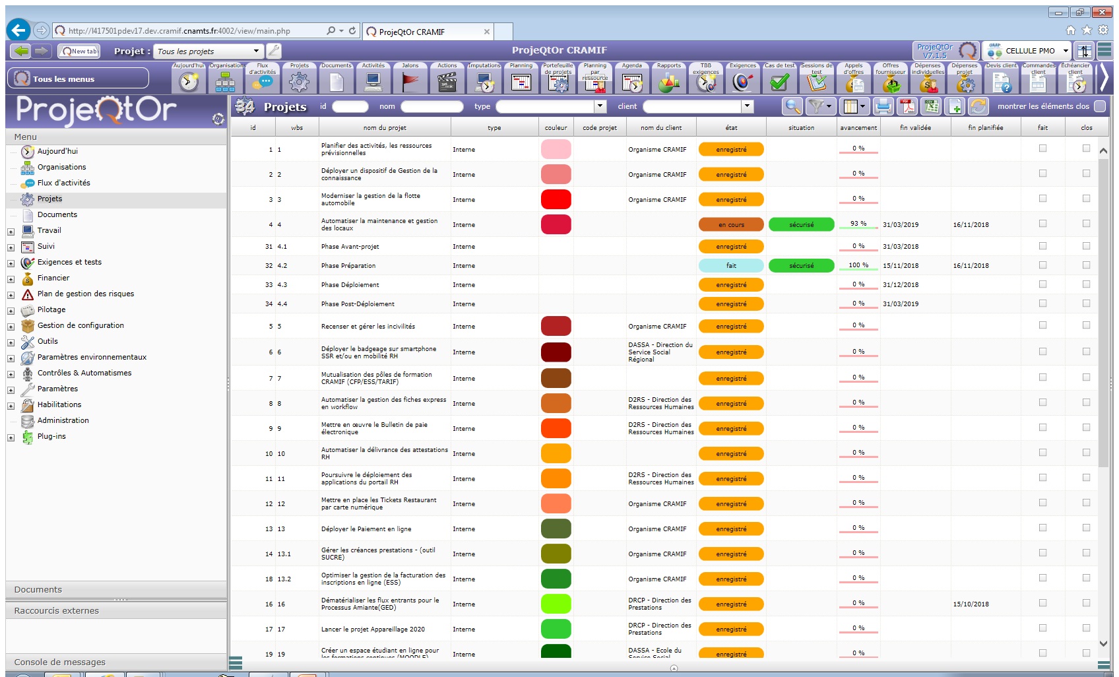Screen dimensions: 1119x677
Task: Expand the Financier menu tree node
Action: (11, 279)
